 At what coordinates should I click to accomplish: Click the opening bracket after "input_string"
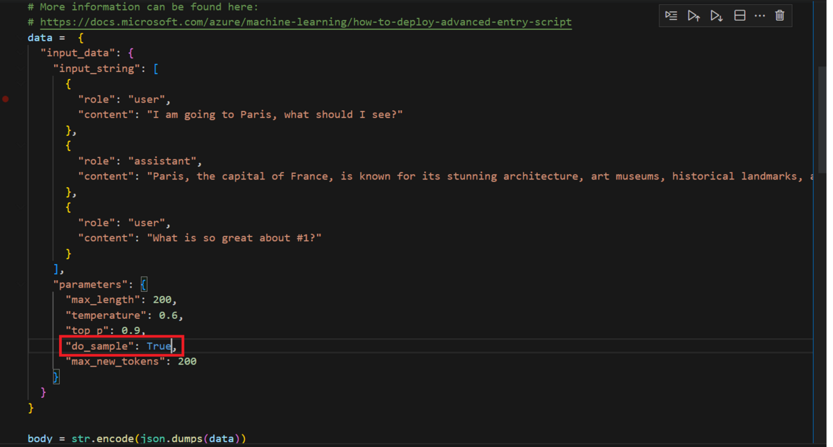(x=156, y=69)
